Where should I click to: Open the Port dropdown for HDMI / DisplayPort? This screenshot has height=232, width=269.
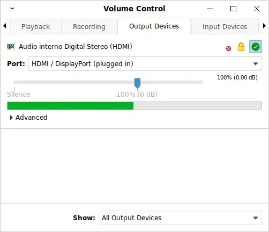145,64
